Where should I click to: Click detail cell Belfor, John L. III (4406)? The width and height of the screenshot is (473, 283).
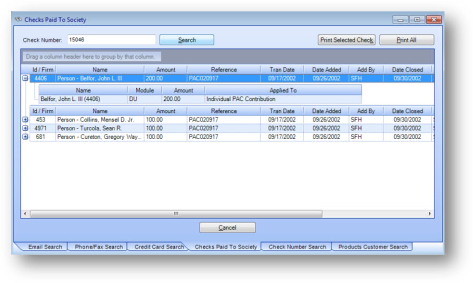[83, 99]
